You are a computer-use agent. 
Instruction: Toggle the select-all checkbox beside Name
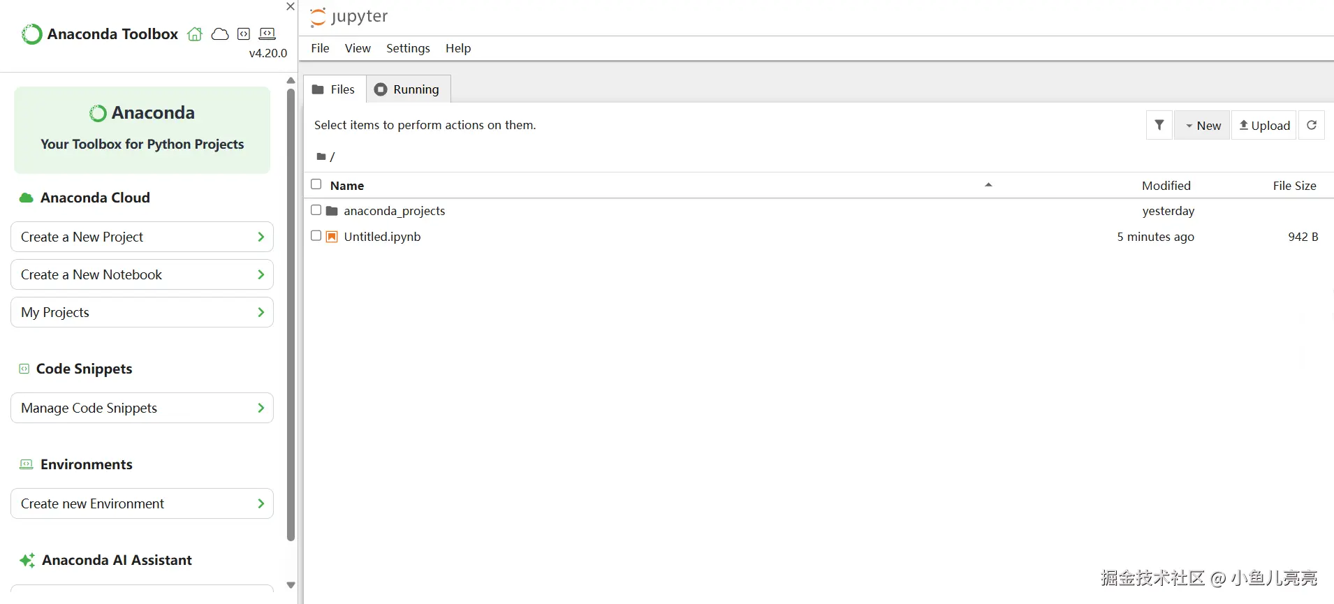[316, 184]
